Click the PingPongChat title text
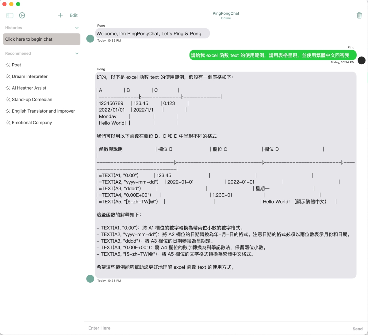The image size is (368, 335). (226, 13)
